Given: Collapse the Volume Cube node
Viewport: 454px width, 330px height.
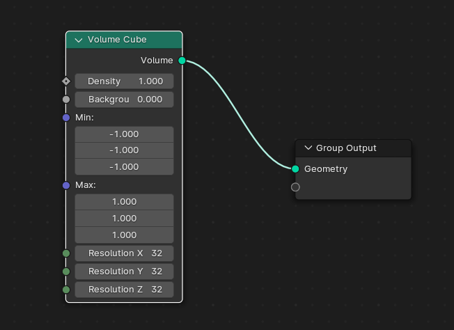Looking at the screenshot, I should pos(79,40).
